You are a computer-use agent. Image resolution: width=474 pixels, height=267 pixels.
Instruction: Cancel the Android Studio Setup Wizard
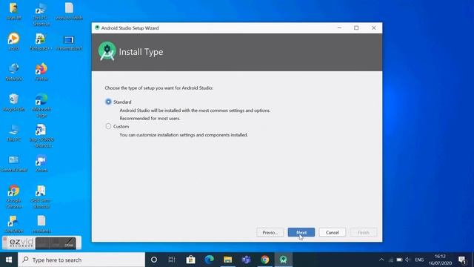pos(333,232)
